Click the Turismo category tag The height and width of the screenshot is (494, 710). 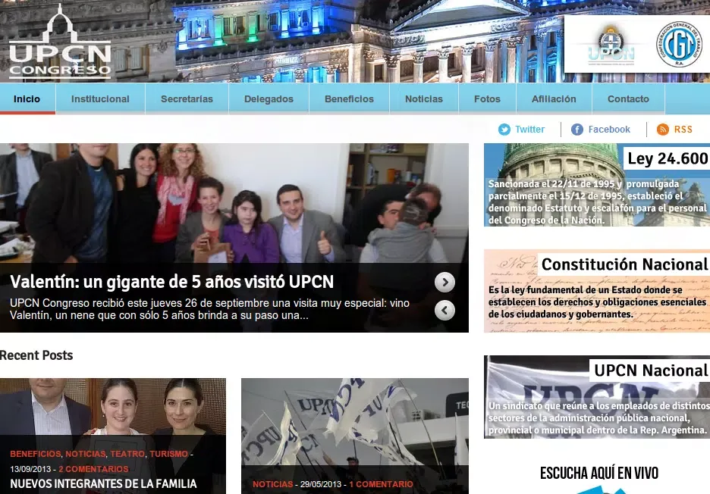(168, 454)
